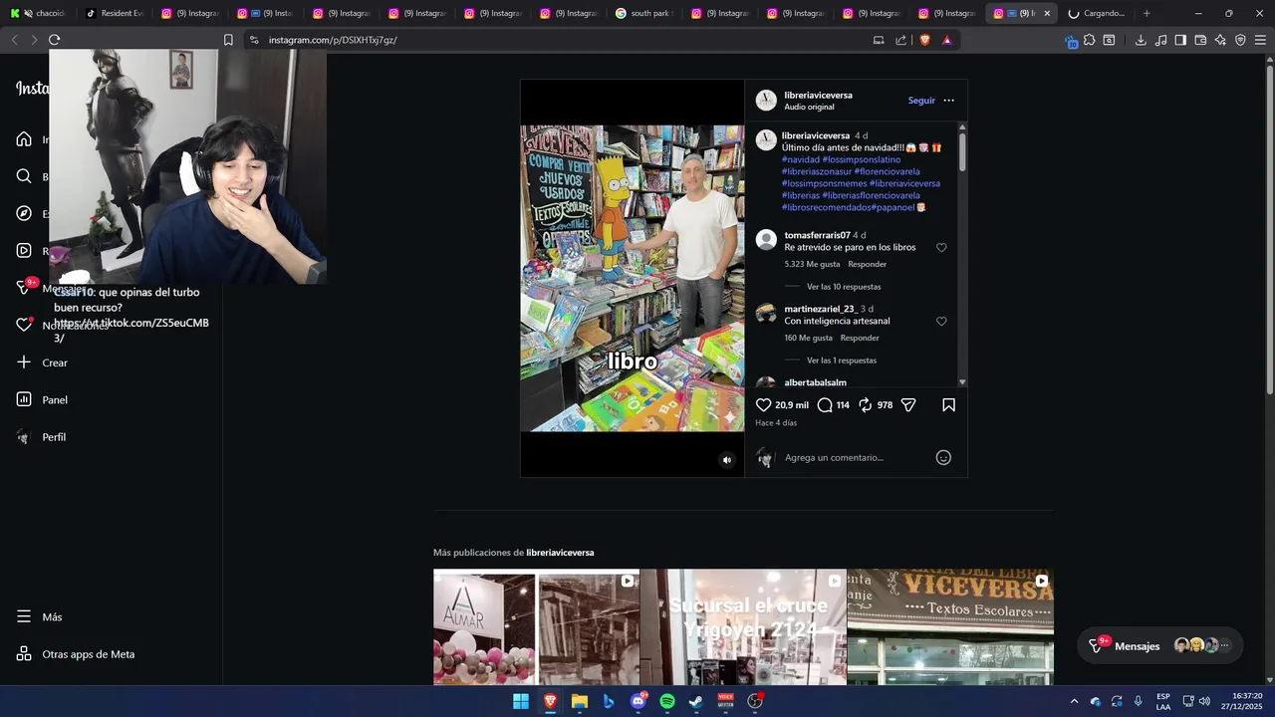
Task: Launch Spotify from the taskbar
Action: (x=667, y=701)
